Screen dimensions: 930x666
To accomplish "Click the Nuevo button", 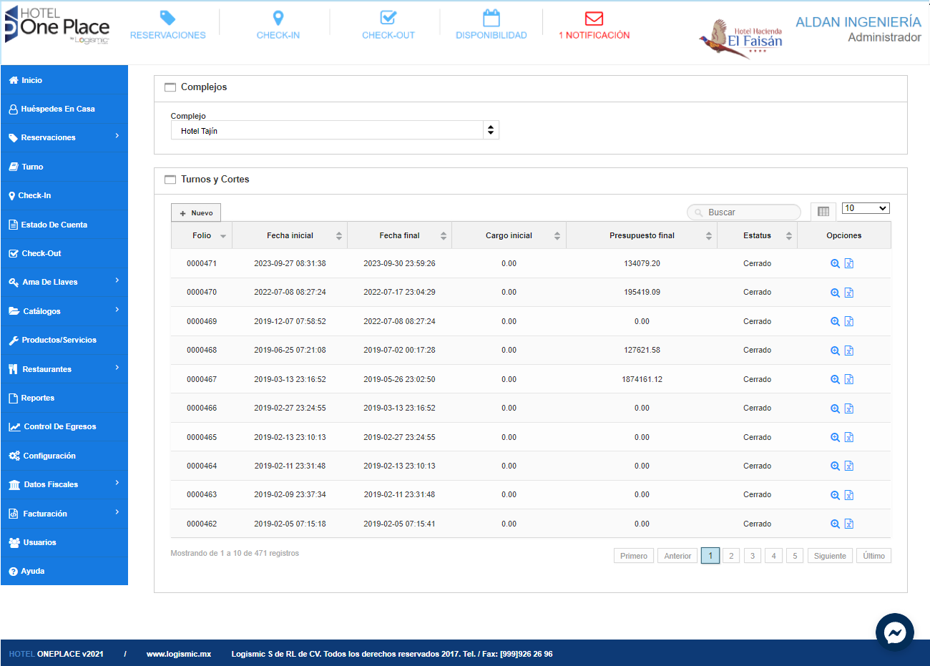I will pos(196,213).
